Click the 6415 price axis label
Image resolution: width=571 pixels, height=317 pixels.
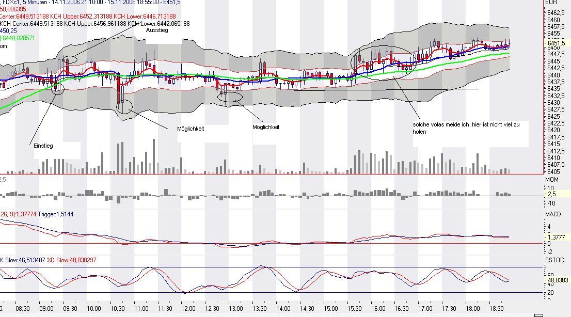(553, 144)
